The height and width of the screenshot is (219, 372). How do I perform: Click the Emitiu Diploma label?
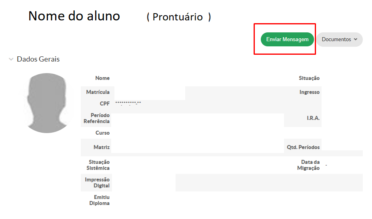coord(100,200)
